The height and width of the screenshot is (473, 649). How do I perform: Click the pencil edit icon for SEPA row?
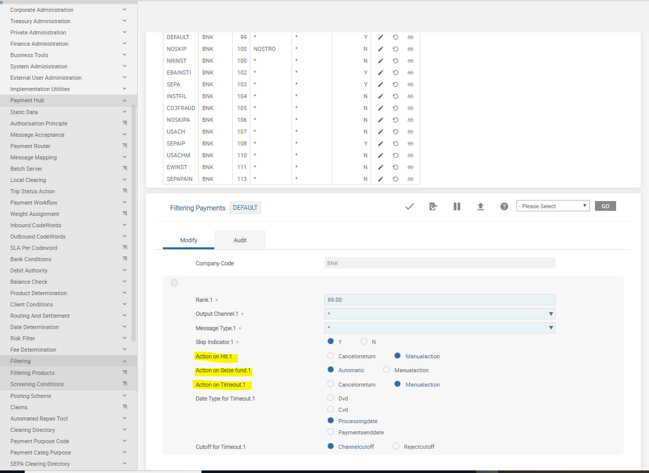pos(381,84)
